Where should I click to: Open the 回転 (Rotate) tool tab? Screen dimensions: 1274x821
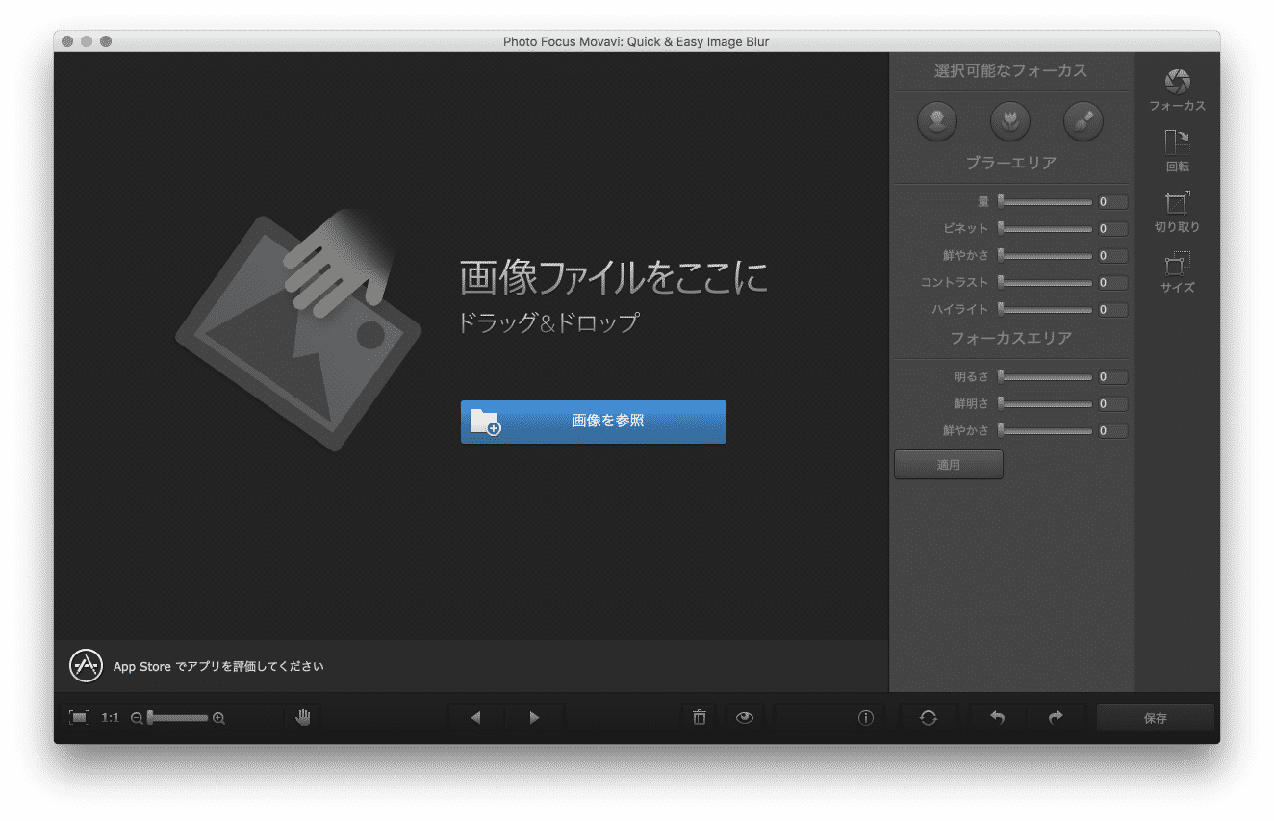click(1177, 151)
